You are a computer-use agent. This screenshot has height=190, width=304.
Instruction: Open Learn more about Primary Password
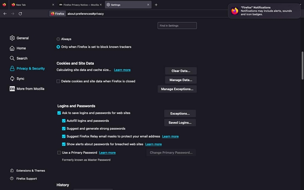107,153
